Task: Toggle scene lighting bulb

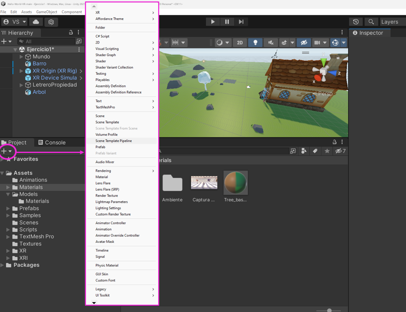Action: 255,43
